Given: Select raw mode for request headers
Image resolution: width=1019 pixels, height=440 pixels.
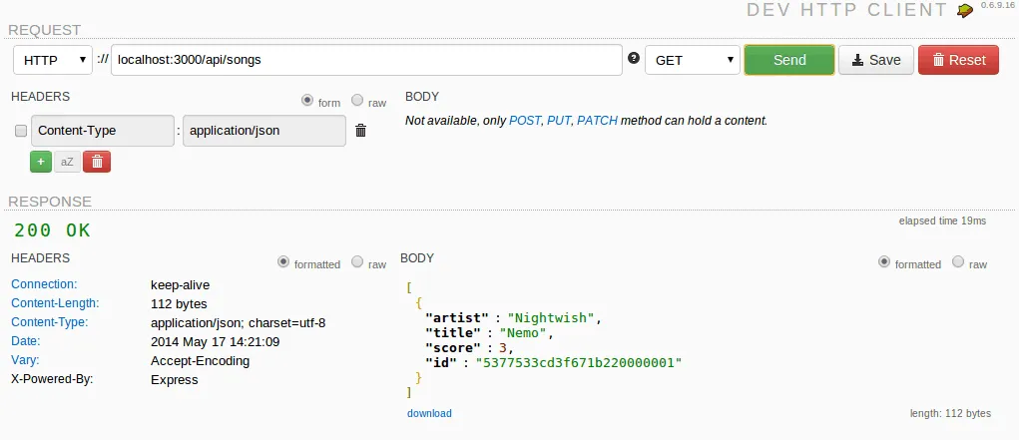Looking at the screenshot, I should pyautogui.click(x=357, y=101).
